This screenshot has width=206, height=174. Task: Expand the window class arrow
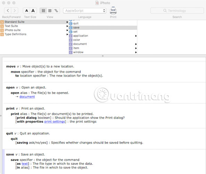pyautogui.click(x=136, y=52)
